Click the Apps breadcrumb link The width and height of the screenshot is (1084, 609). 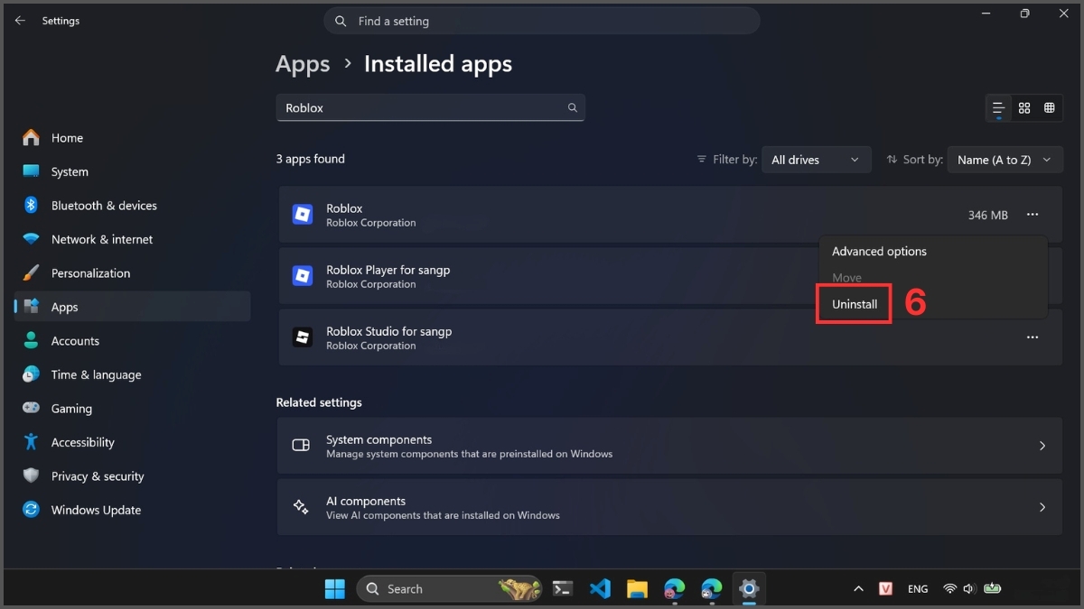303,64
